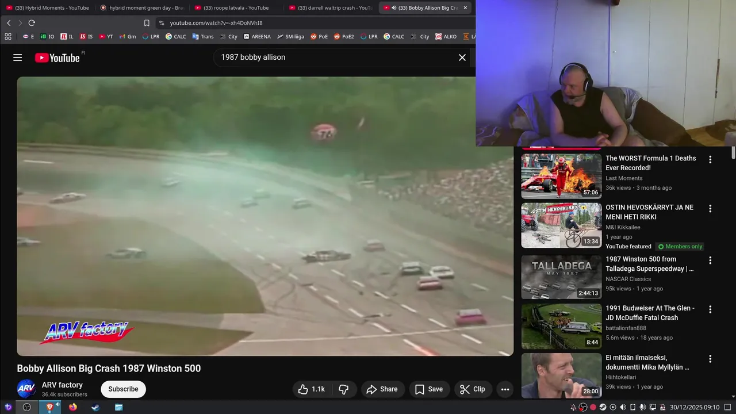Screen dimensions: 736x414
Task: Open the volume control in the tray
Action: [623, 407]
